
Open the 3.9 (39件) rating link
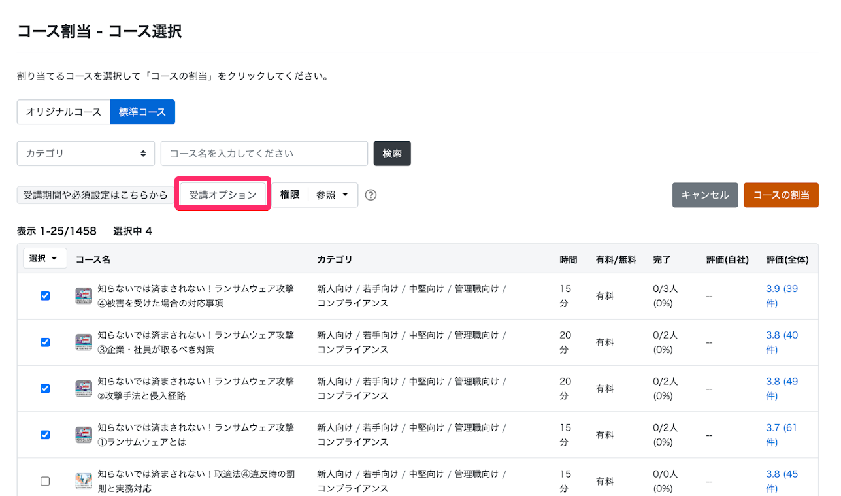[x=782, y=296]
